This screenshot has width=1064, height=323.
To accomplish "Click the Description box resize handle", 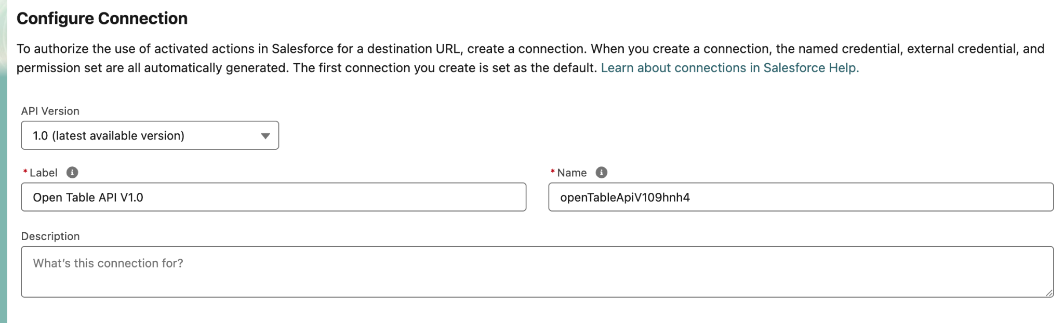I will [1049, 293].
